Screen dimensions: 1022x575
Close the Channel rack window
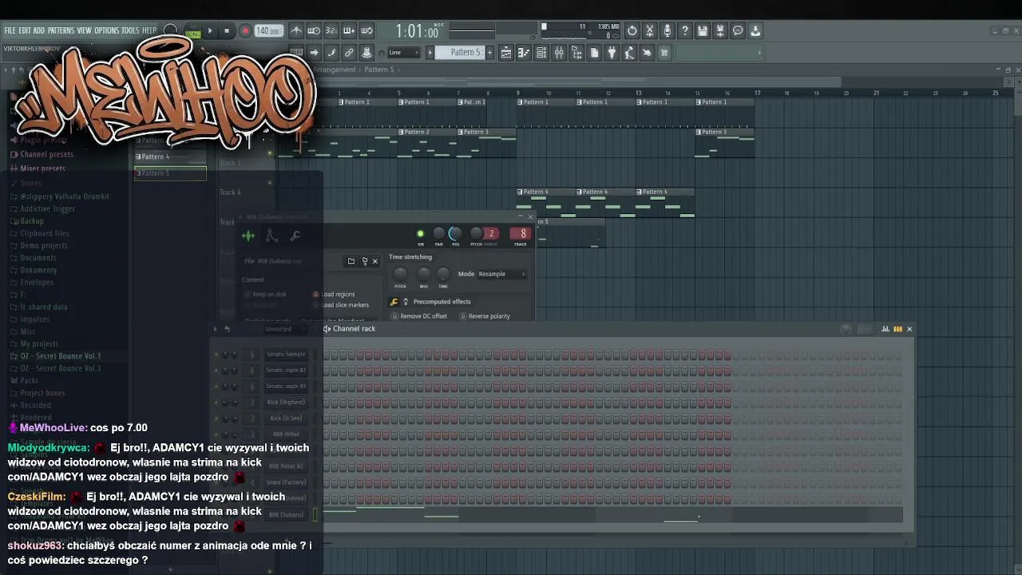point(909,329)
